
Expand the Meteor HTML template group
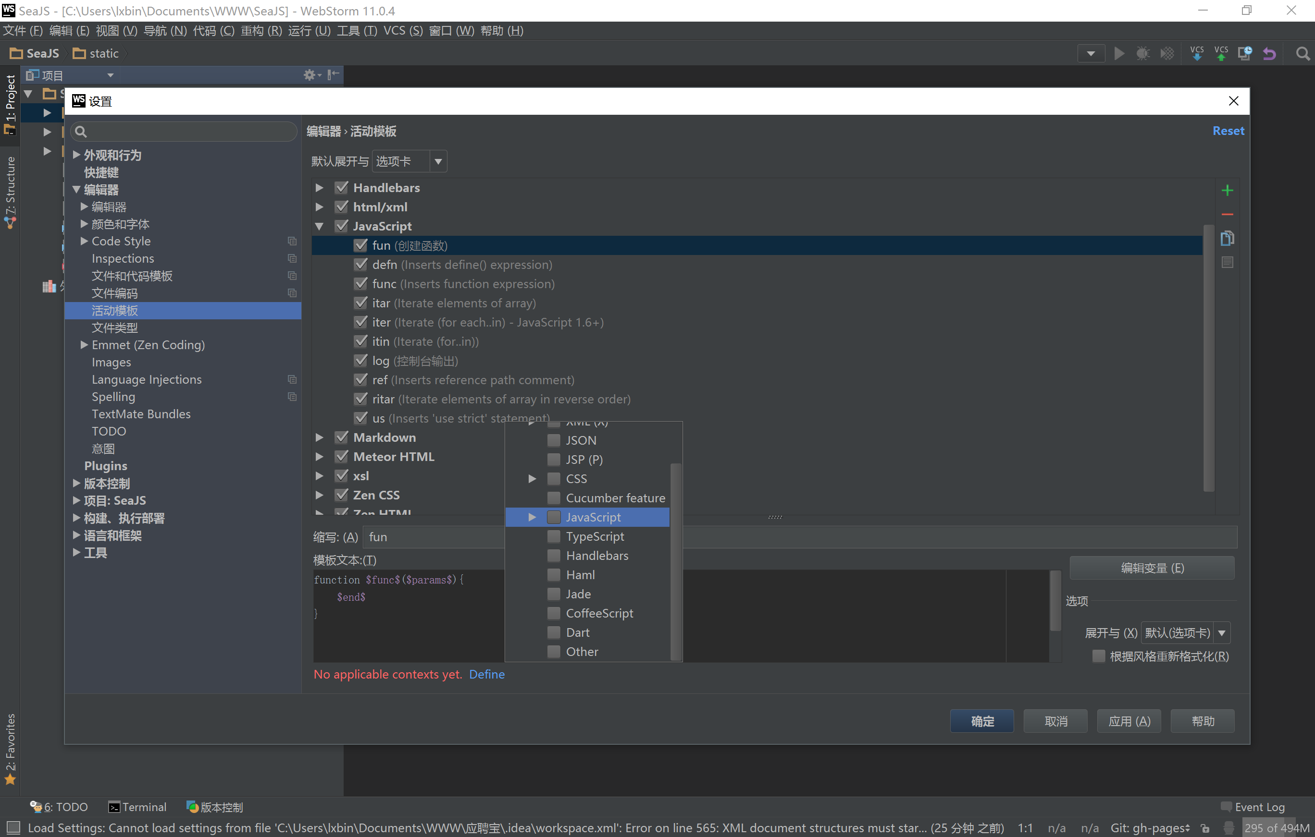(320, 457)
